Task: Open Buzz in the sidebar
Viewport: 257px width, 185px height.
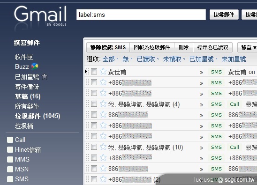Action: click(x=22, y=67)
